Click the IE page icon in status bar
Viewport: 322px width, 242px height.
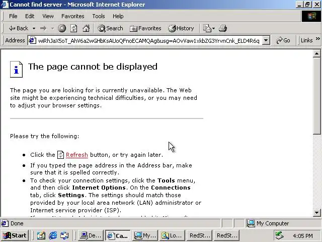[x=5, y=223]
